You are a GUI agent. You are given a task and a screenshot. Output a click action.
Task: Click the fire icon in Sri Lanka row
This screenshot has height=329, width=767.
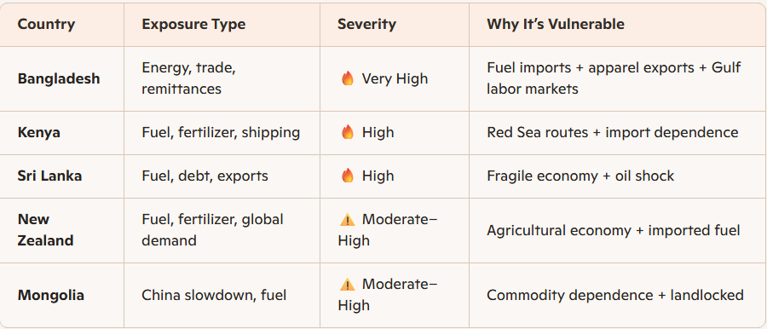pyautogui.click(x=348, y=176)
